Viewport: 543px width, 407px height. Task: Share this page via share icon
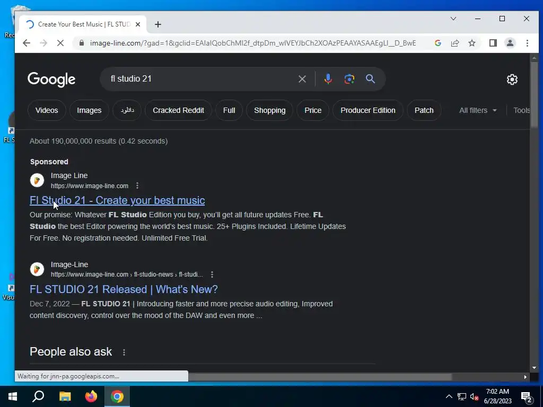pyautogui.click(x=455, y=43)
